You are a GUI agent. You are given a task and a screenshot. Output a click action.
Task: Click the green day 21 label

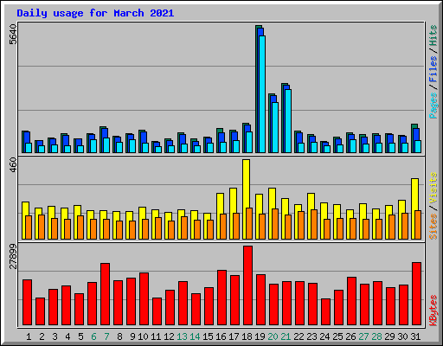pos(286,336)
